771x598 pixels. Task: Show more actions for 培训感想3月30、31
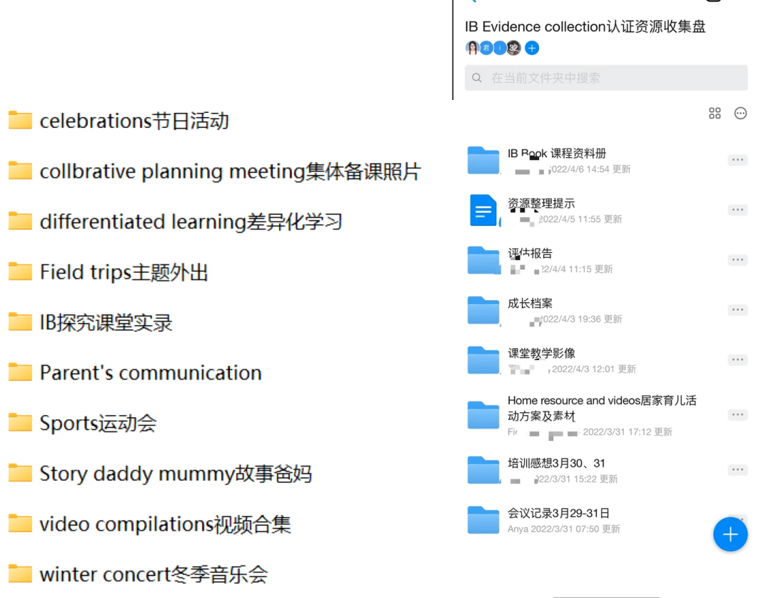pos(737,470)
